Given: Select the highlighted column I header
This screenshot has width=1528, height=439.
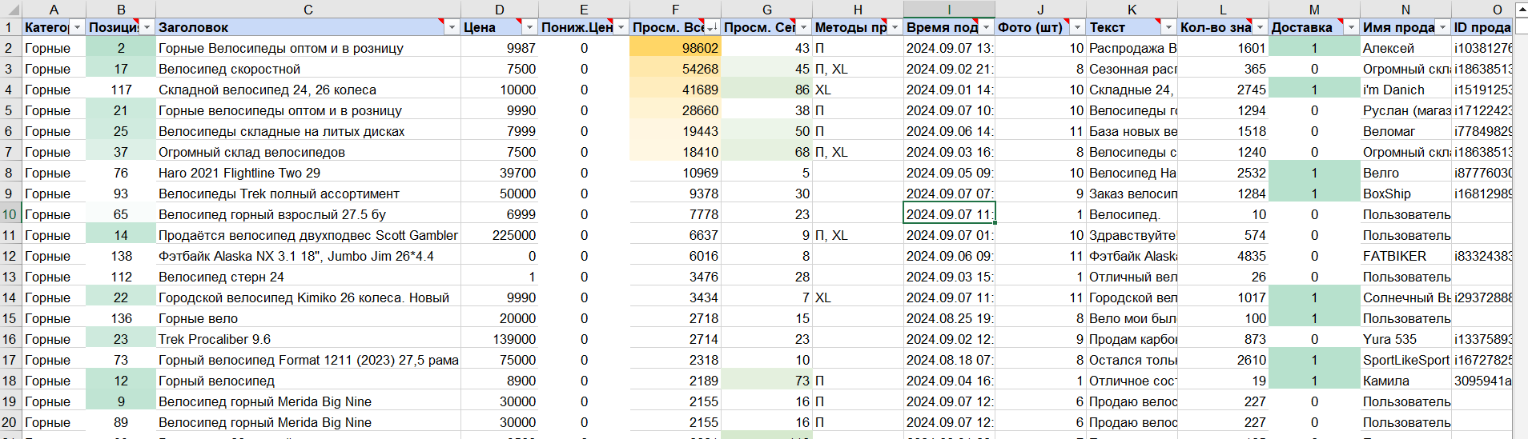Looking at the screenshot, I should coord(949,9).
